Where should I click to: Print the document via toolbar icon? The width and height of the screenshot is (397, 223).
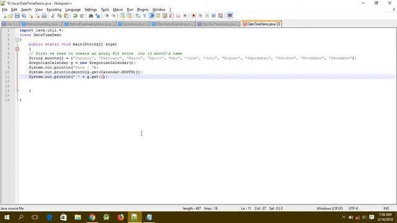(44, 15)
